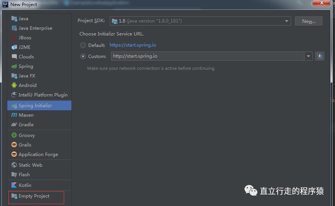Click the Android robot icon
The height and width of the screenshot is (206, 335).
pyautogui.click(x=14, y=85)
